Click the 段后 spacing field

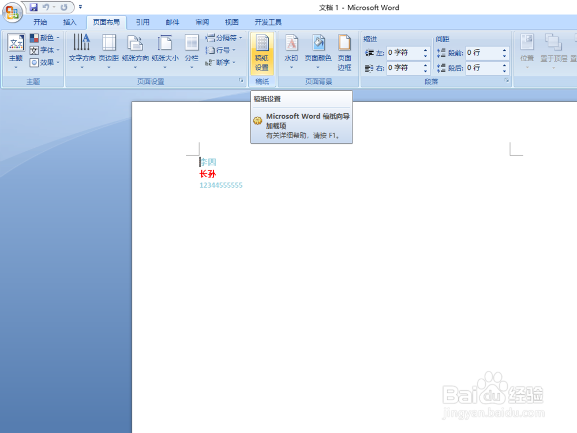pos(483,68)
